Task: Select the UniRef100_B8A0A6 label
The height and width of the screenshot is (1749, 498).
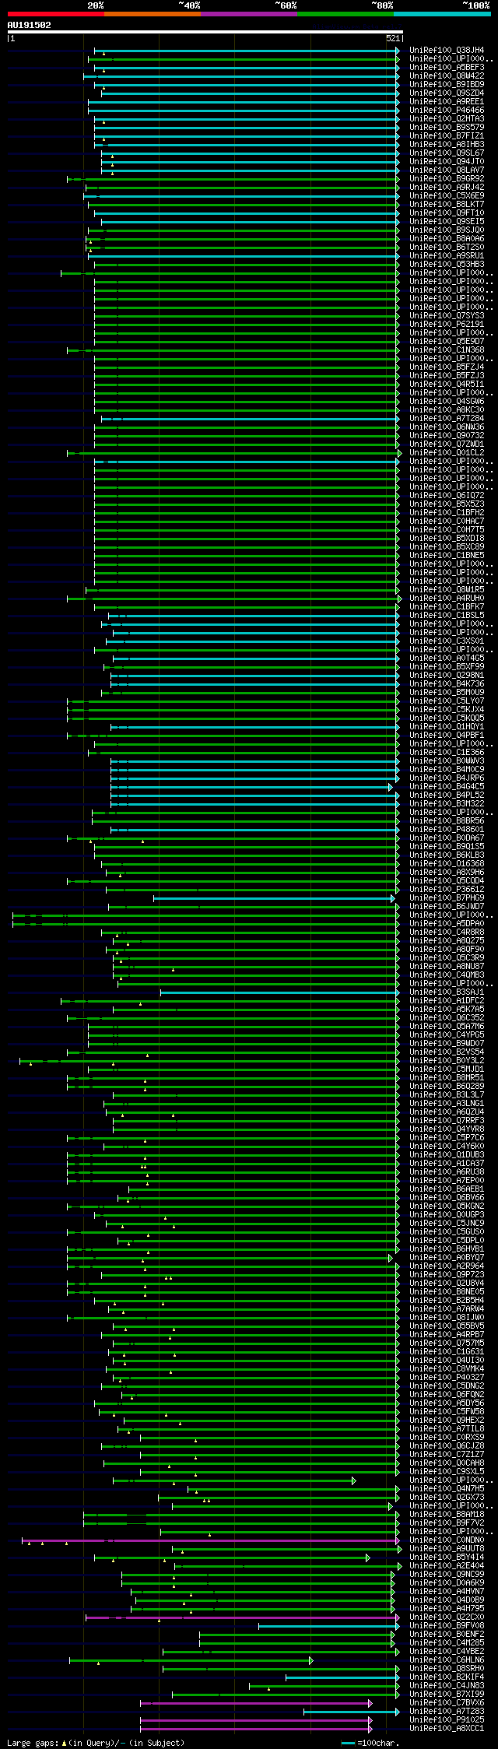Action: (447, 239)
